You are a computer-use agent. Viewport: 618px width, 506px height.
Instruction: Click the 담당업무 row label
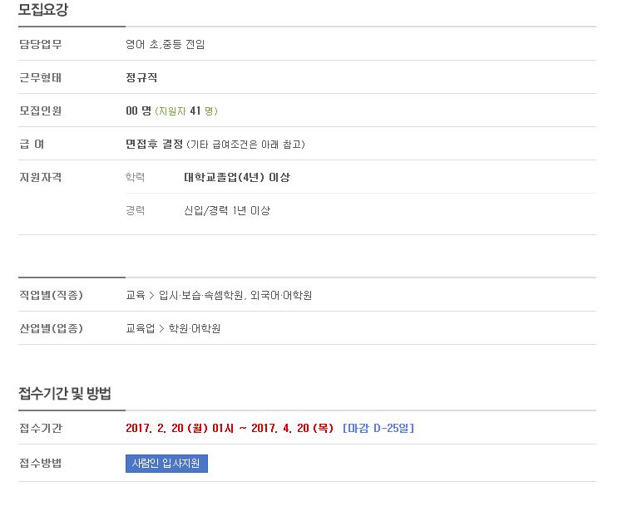[41, 44]
